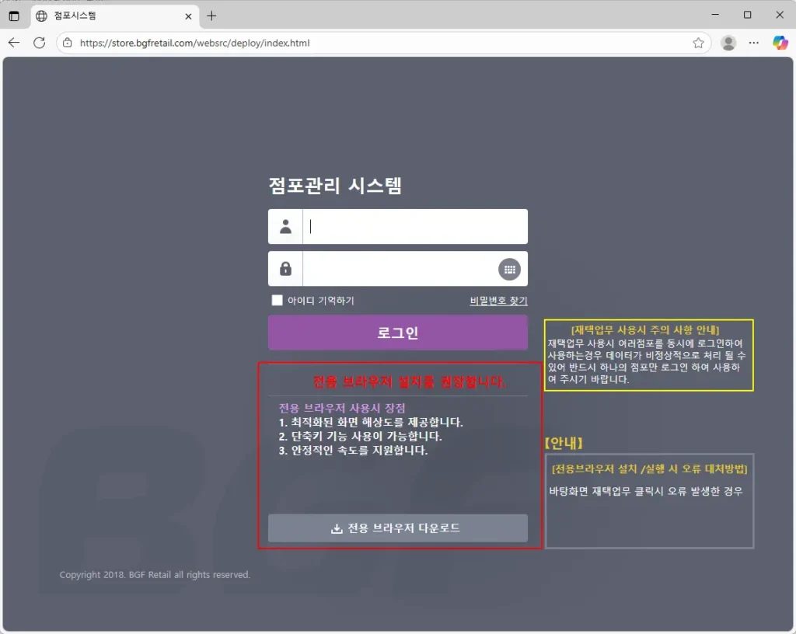Focus the user ID input field
796x634 pixels.
pyautogui.click(x=414, y=227)
